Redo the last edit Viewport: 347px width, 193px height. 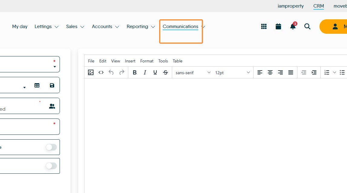tap(122, 72)
